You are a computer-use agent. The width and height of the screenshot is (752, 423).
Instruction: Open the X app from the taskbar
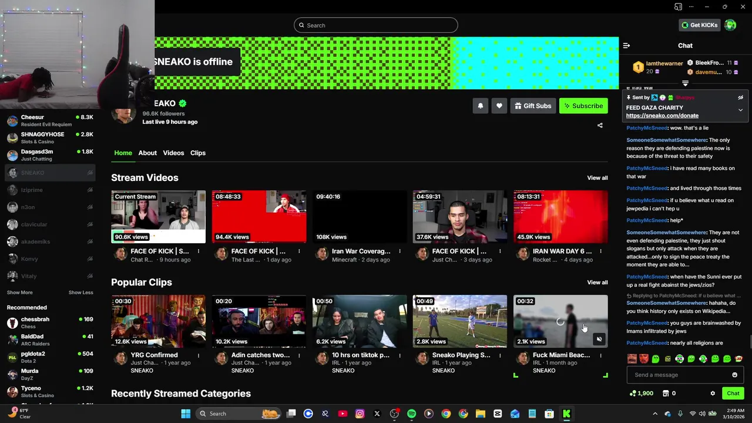tap(377, 414)
